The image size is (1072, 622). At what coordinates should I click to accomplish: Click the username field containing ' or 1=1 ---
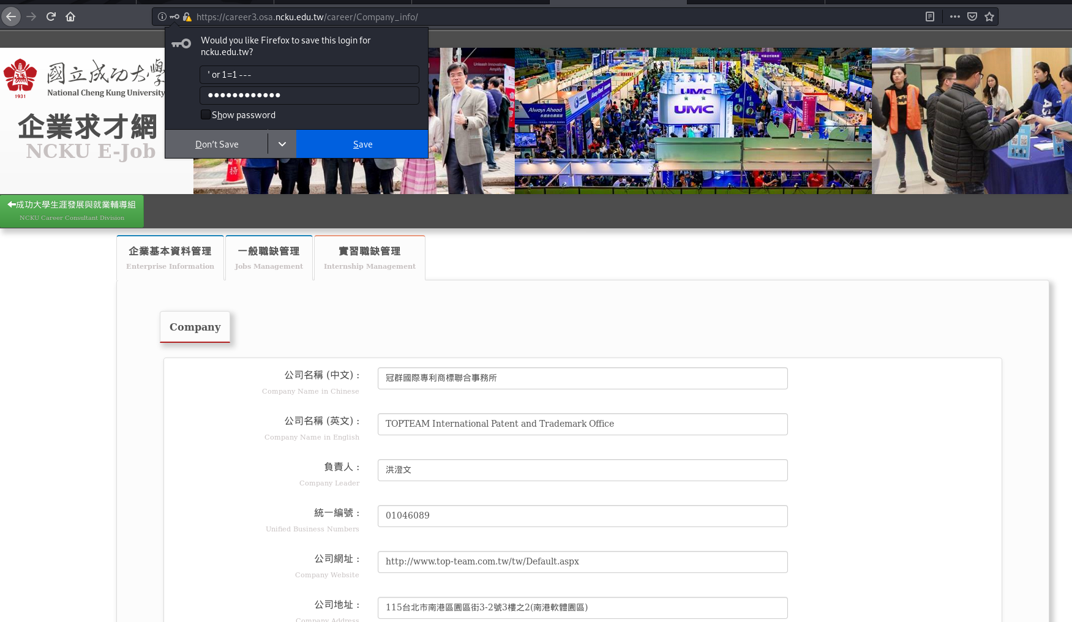coord(309,75)
